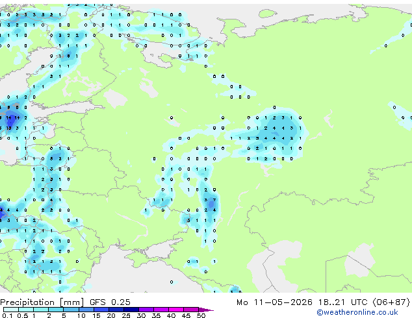412x318 pixels.
Task: Click the legend value '25'
Action: pyautogui.click(x=126, y=315)
